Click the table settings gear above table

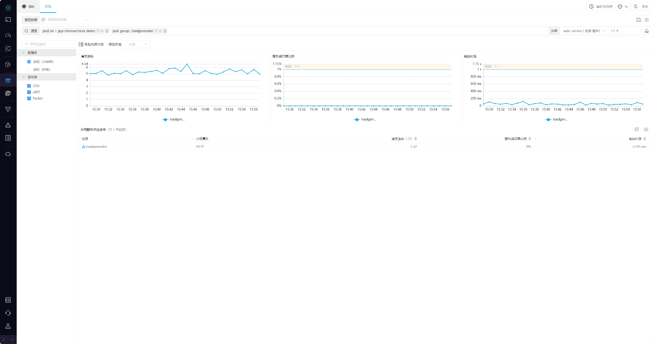[646, 129]
